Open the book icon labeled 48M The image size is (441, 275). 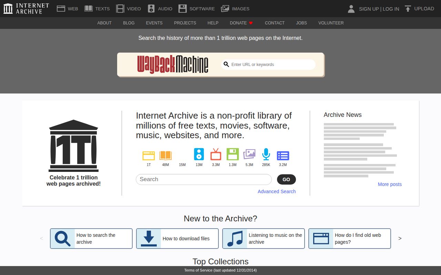click(x=166, y=155)
